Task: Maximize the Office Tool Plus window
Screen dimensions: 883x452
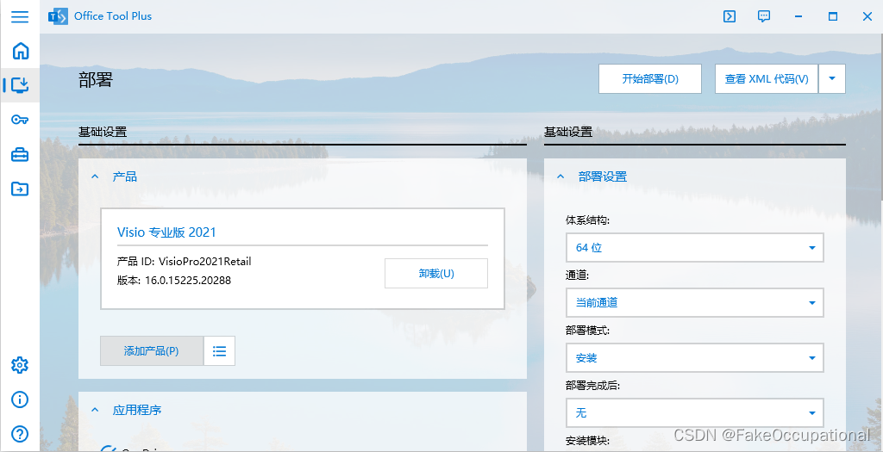Action: (x=833, y=16)
